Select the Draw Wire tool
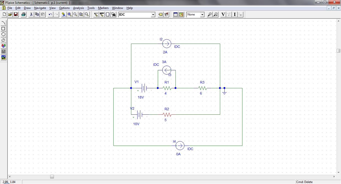This screenshot has height=184, width=341. pos(96,14)
